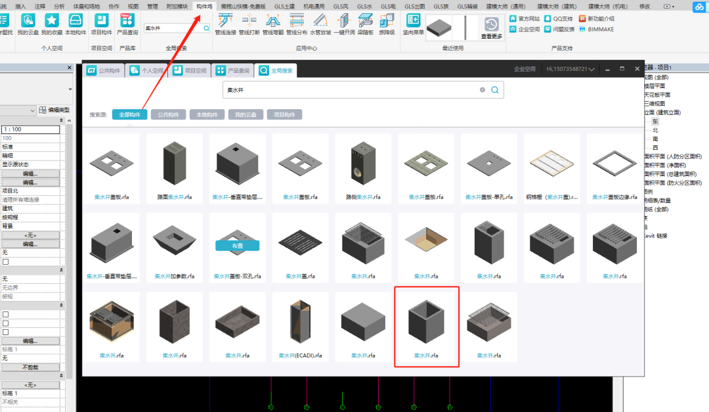
Task: Click 布置 button on 集水井盖板-双孔
Action: [x=238, y=245]
